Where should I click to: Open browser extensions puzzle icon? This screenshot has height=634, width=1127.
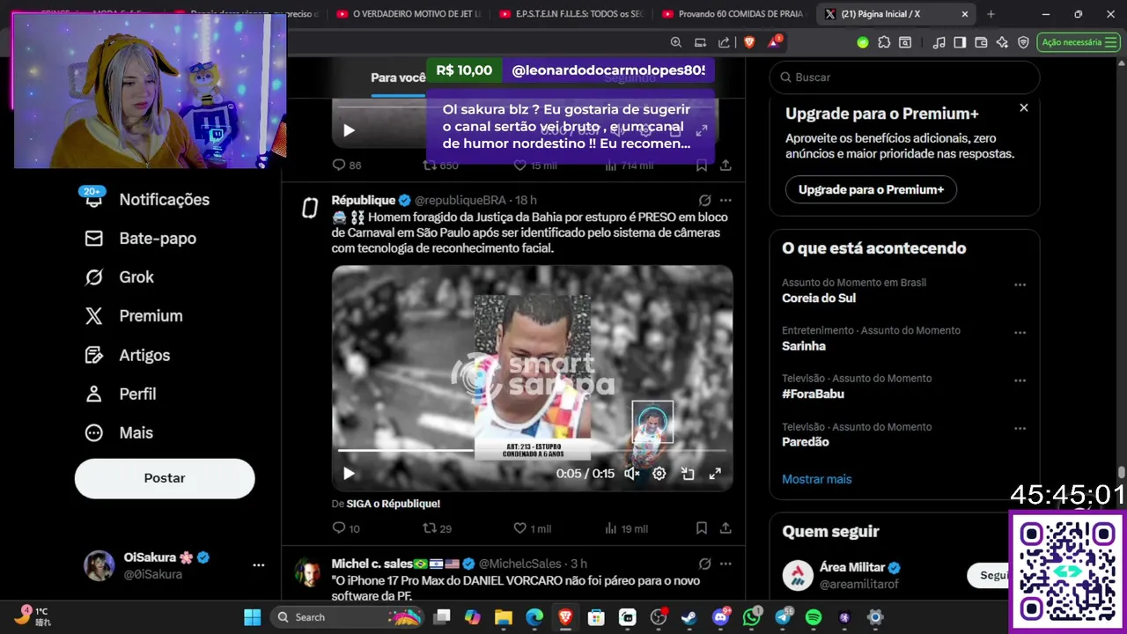point(884,42)
